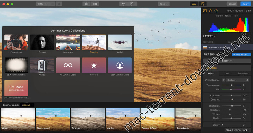Click zoom in plus button
Image resolution: width=253 pixels, height=133 pixels.
coord(59,4)
